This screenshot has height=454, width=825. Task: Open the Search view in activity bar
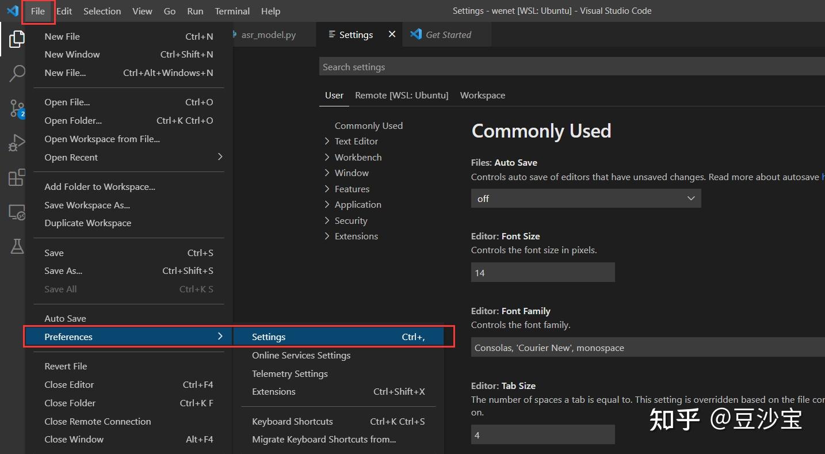point(17,74)
